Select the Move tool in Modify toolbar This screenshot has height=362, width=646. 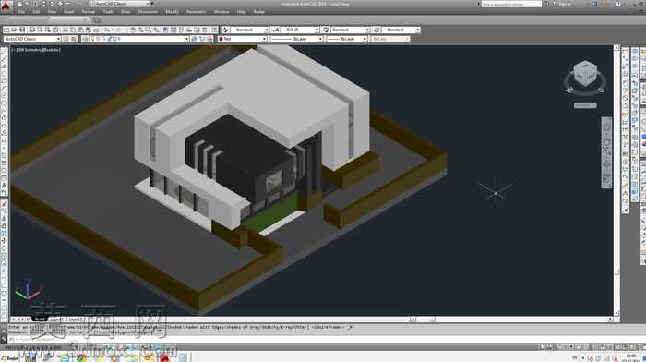[4, 241]
